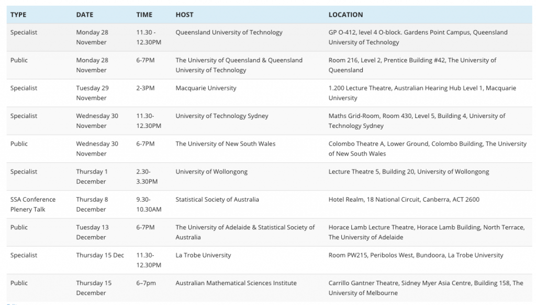536x305 pixels.
Task: Select the Hotel Realm, Canberra location
Action: coord(404,200)
